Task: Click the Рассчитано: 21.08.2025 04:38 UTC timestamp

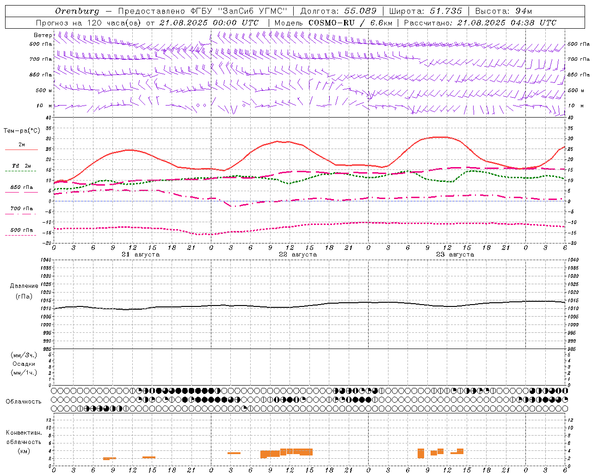Action: [x=480, y=23]
